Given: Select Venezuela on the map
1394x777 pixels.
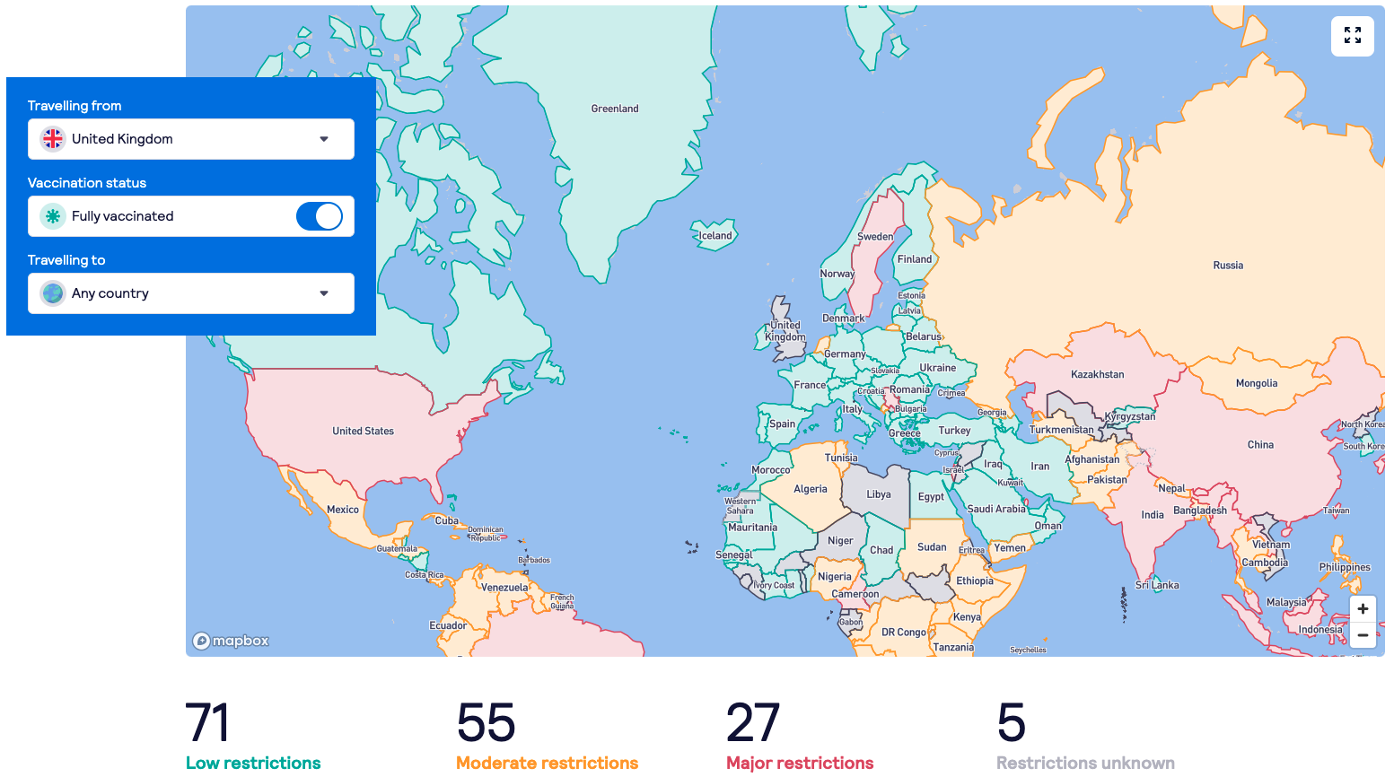Looking at the screenshot, I should pos(504,588).
